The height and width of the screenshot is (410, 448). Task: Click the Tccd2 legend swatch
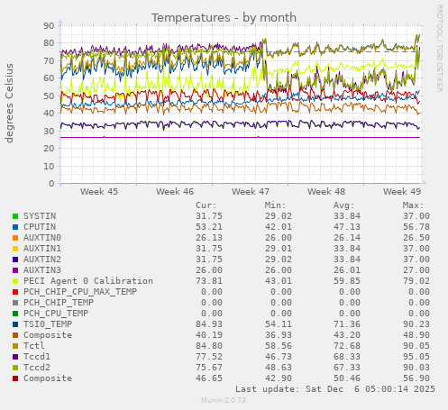coord(15,368)
